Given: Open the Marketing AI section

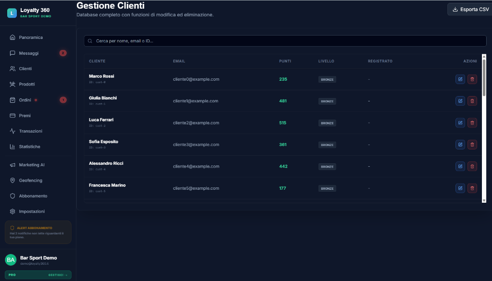Looking at the screenshot, I should tap(32, 165).
